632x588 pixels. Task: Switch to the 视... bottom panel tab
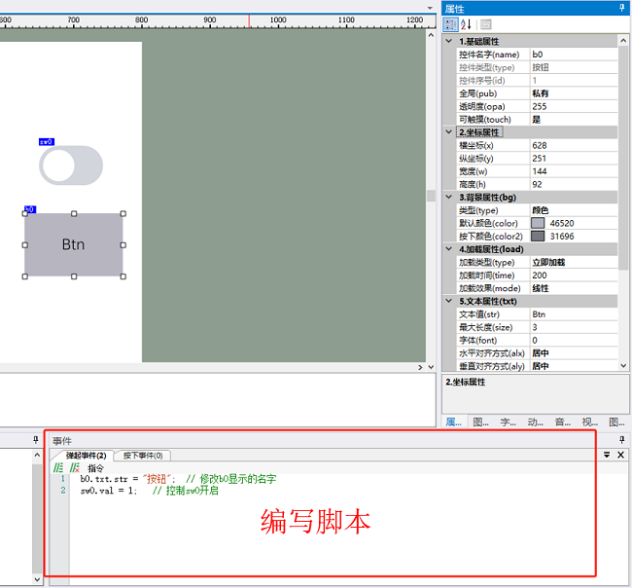point(589,423)
